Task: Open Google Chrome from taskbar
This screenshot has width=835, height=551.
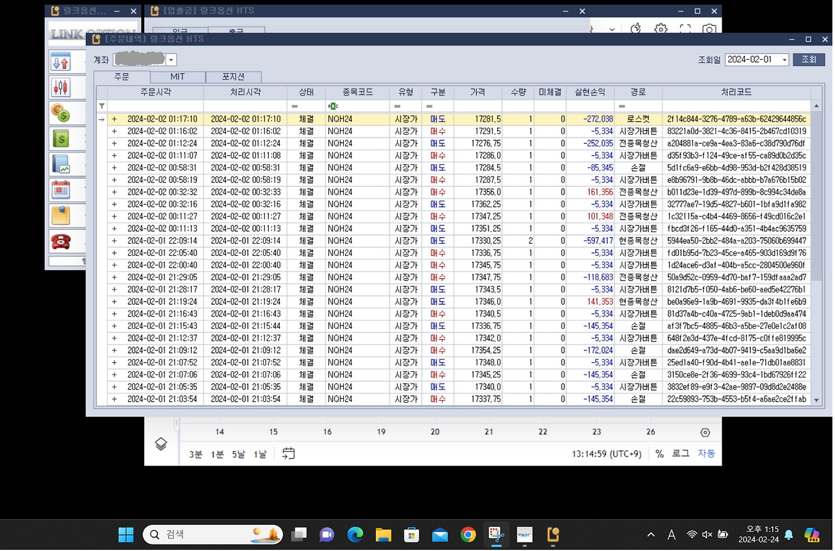Action: click(468, 535)
